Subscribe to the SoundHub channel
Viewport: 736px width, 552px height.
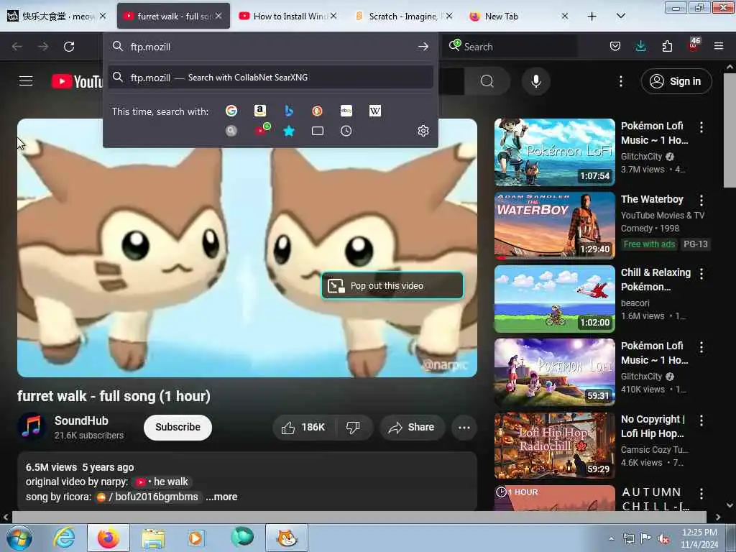[x=178, y=427]
